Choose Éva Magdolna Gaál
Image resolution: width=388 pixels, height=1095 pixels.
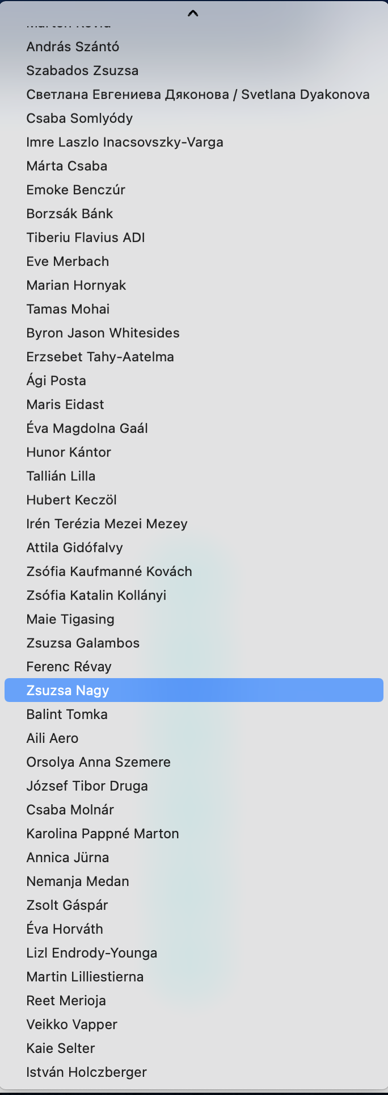(87, 428)
